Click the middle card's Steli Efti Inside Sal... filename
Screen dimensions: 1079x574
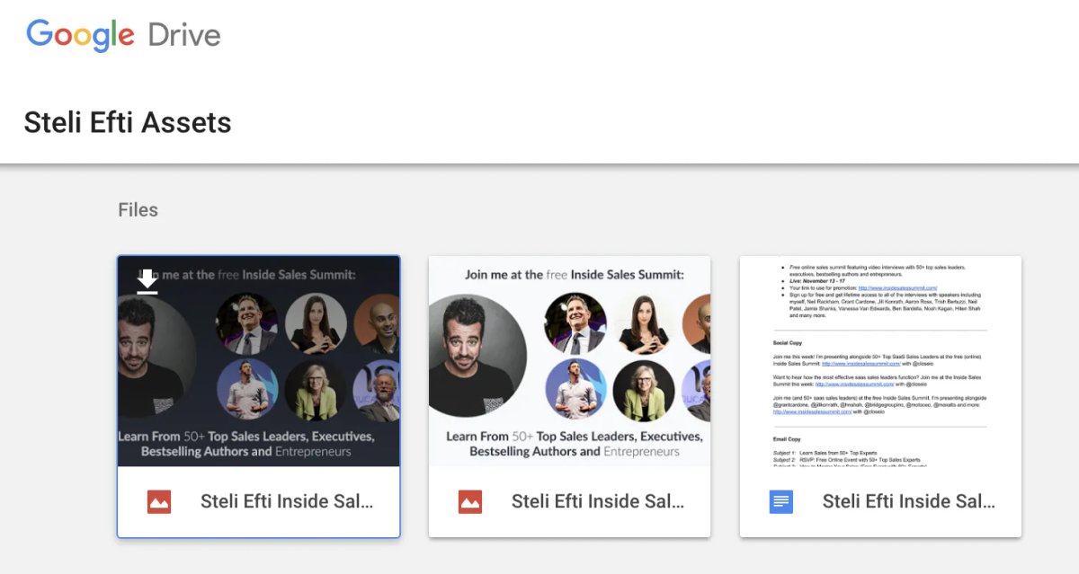point(598,501)
